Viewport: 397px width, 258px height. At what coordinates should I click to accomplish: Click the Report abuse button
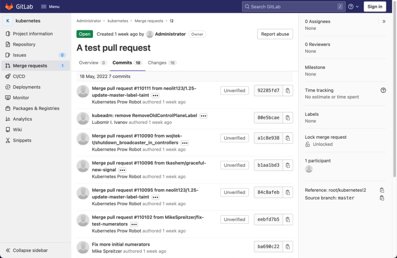[275, 34]
